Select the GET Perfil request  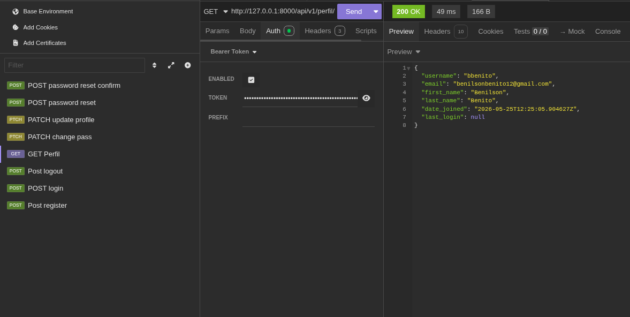pos(100,154)
